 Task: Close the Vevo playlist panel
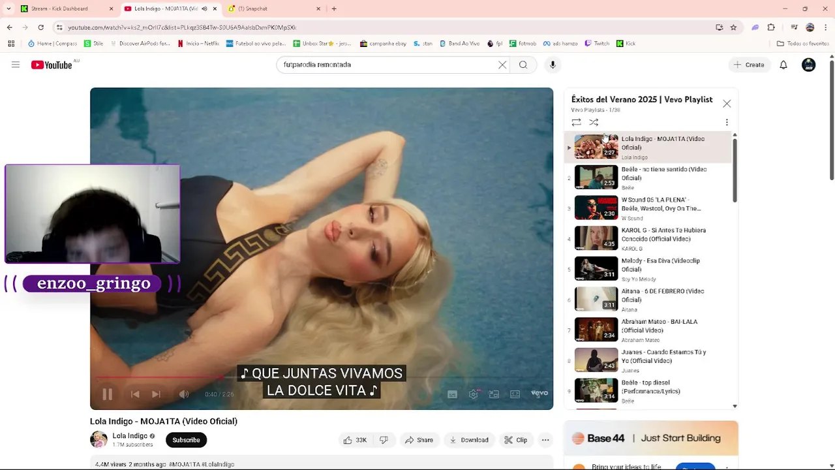727,104
